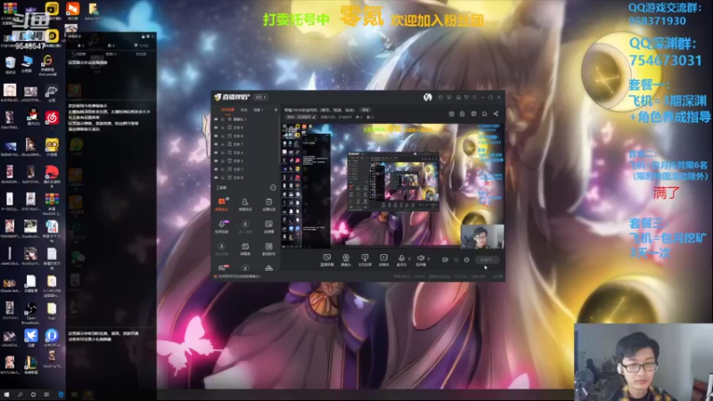This screenshot has height=401, width=713.
Task: Click the microphone icon in bottom toolbar
Action: point(402,258)
